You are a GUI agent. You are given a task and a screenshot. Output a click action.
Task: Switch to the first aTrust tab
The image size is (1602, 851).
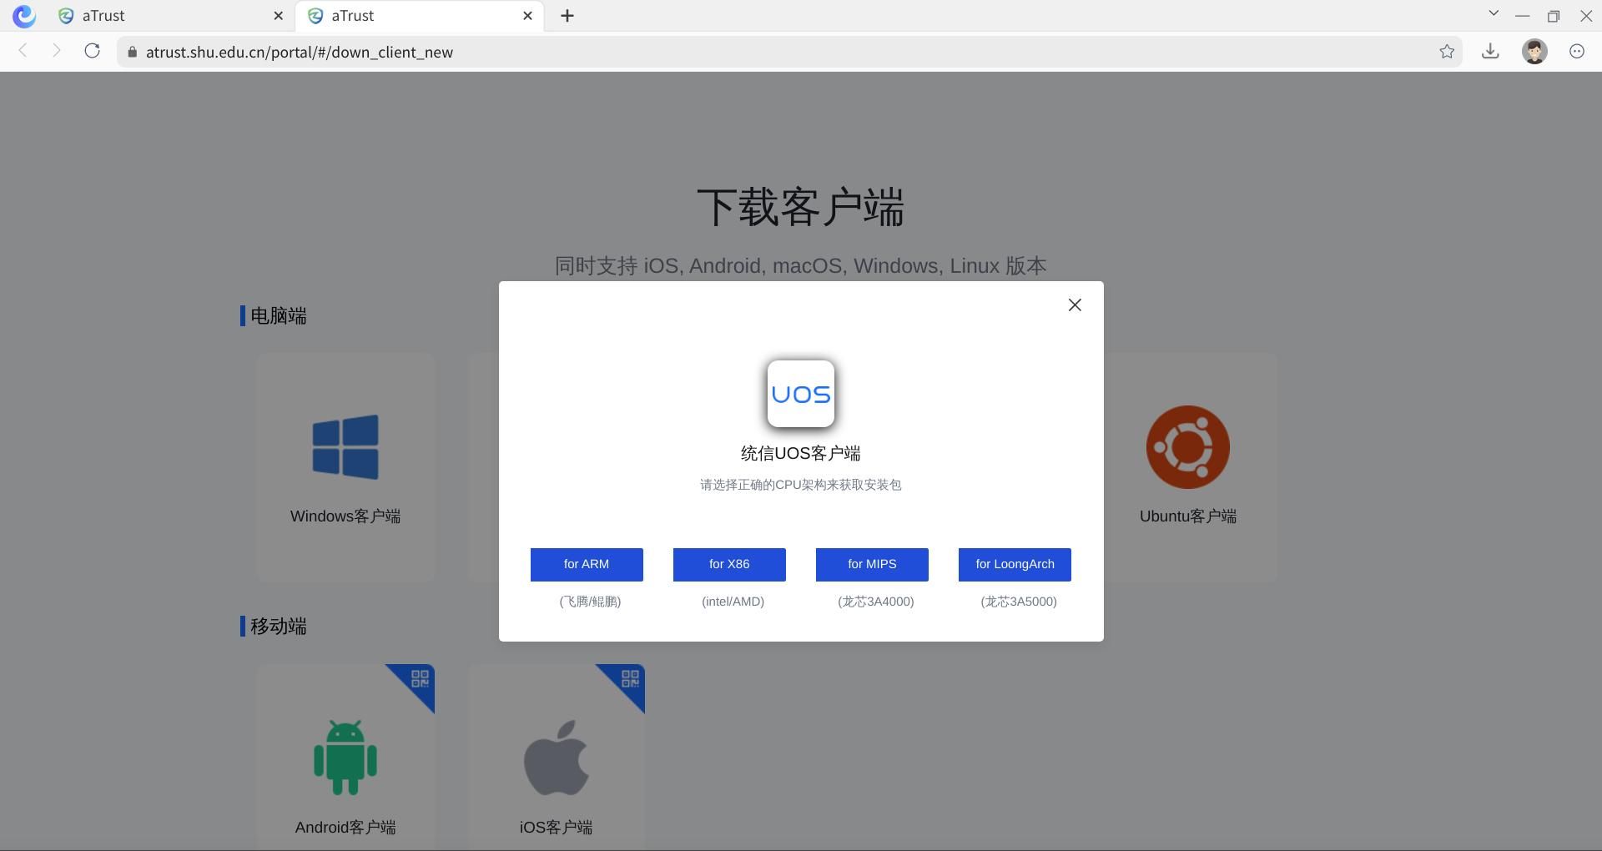[171, 16]
